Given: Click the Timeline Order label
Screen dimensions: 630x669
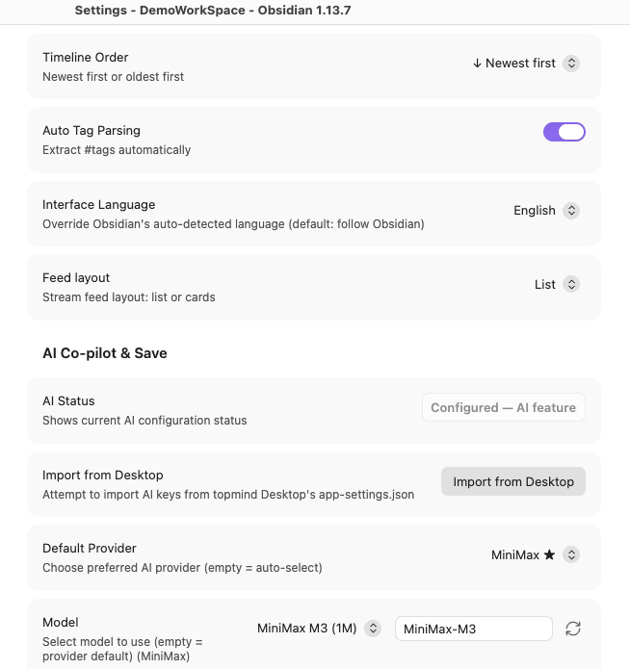Looking at the screenshot, I should pos(85,57).
